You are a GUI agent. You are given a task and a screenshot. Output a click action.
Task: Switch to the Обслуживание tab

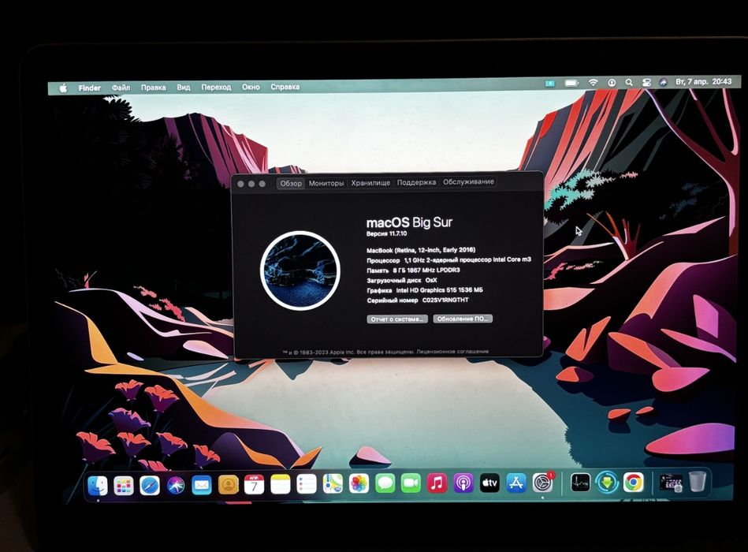(468, 182)
